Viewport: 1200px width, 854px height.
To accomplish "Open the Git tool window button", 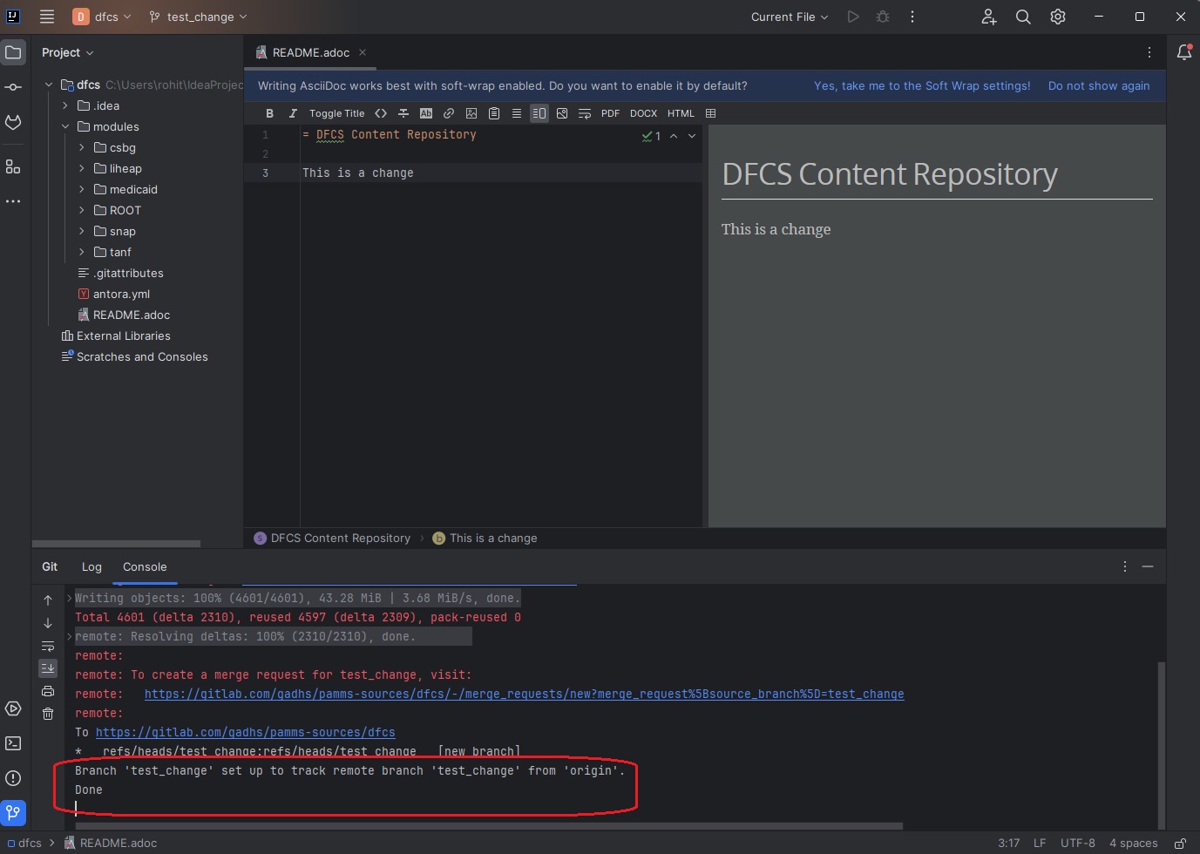I will click(13, 813).
